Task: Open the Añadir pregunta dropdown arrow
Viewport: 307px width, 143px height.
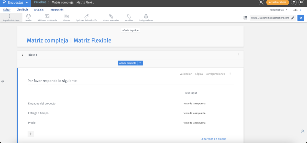Action: (140, 63)
